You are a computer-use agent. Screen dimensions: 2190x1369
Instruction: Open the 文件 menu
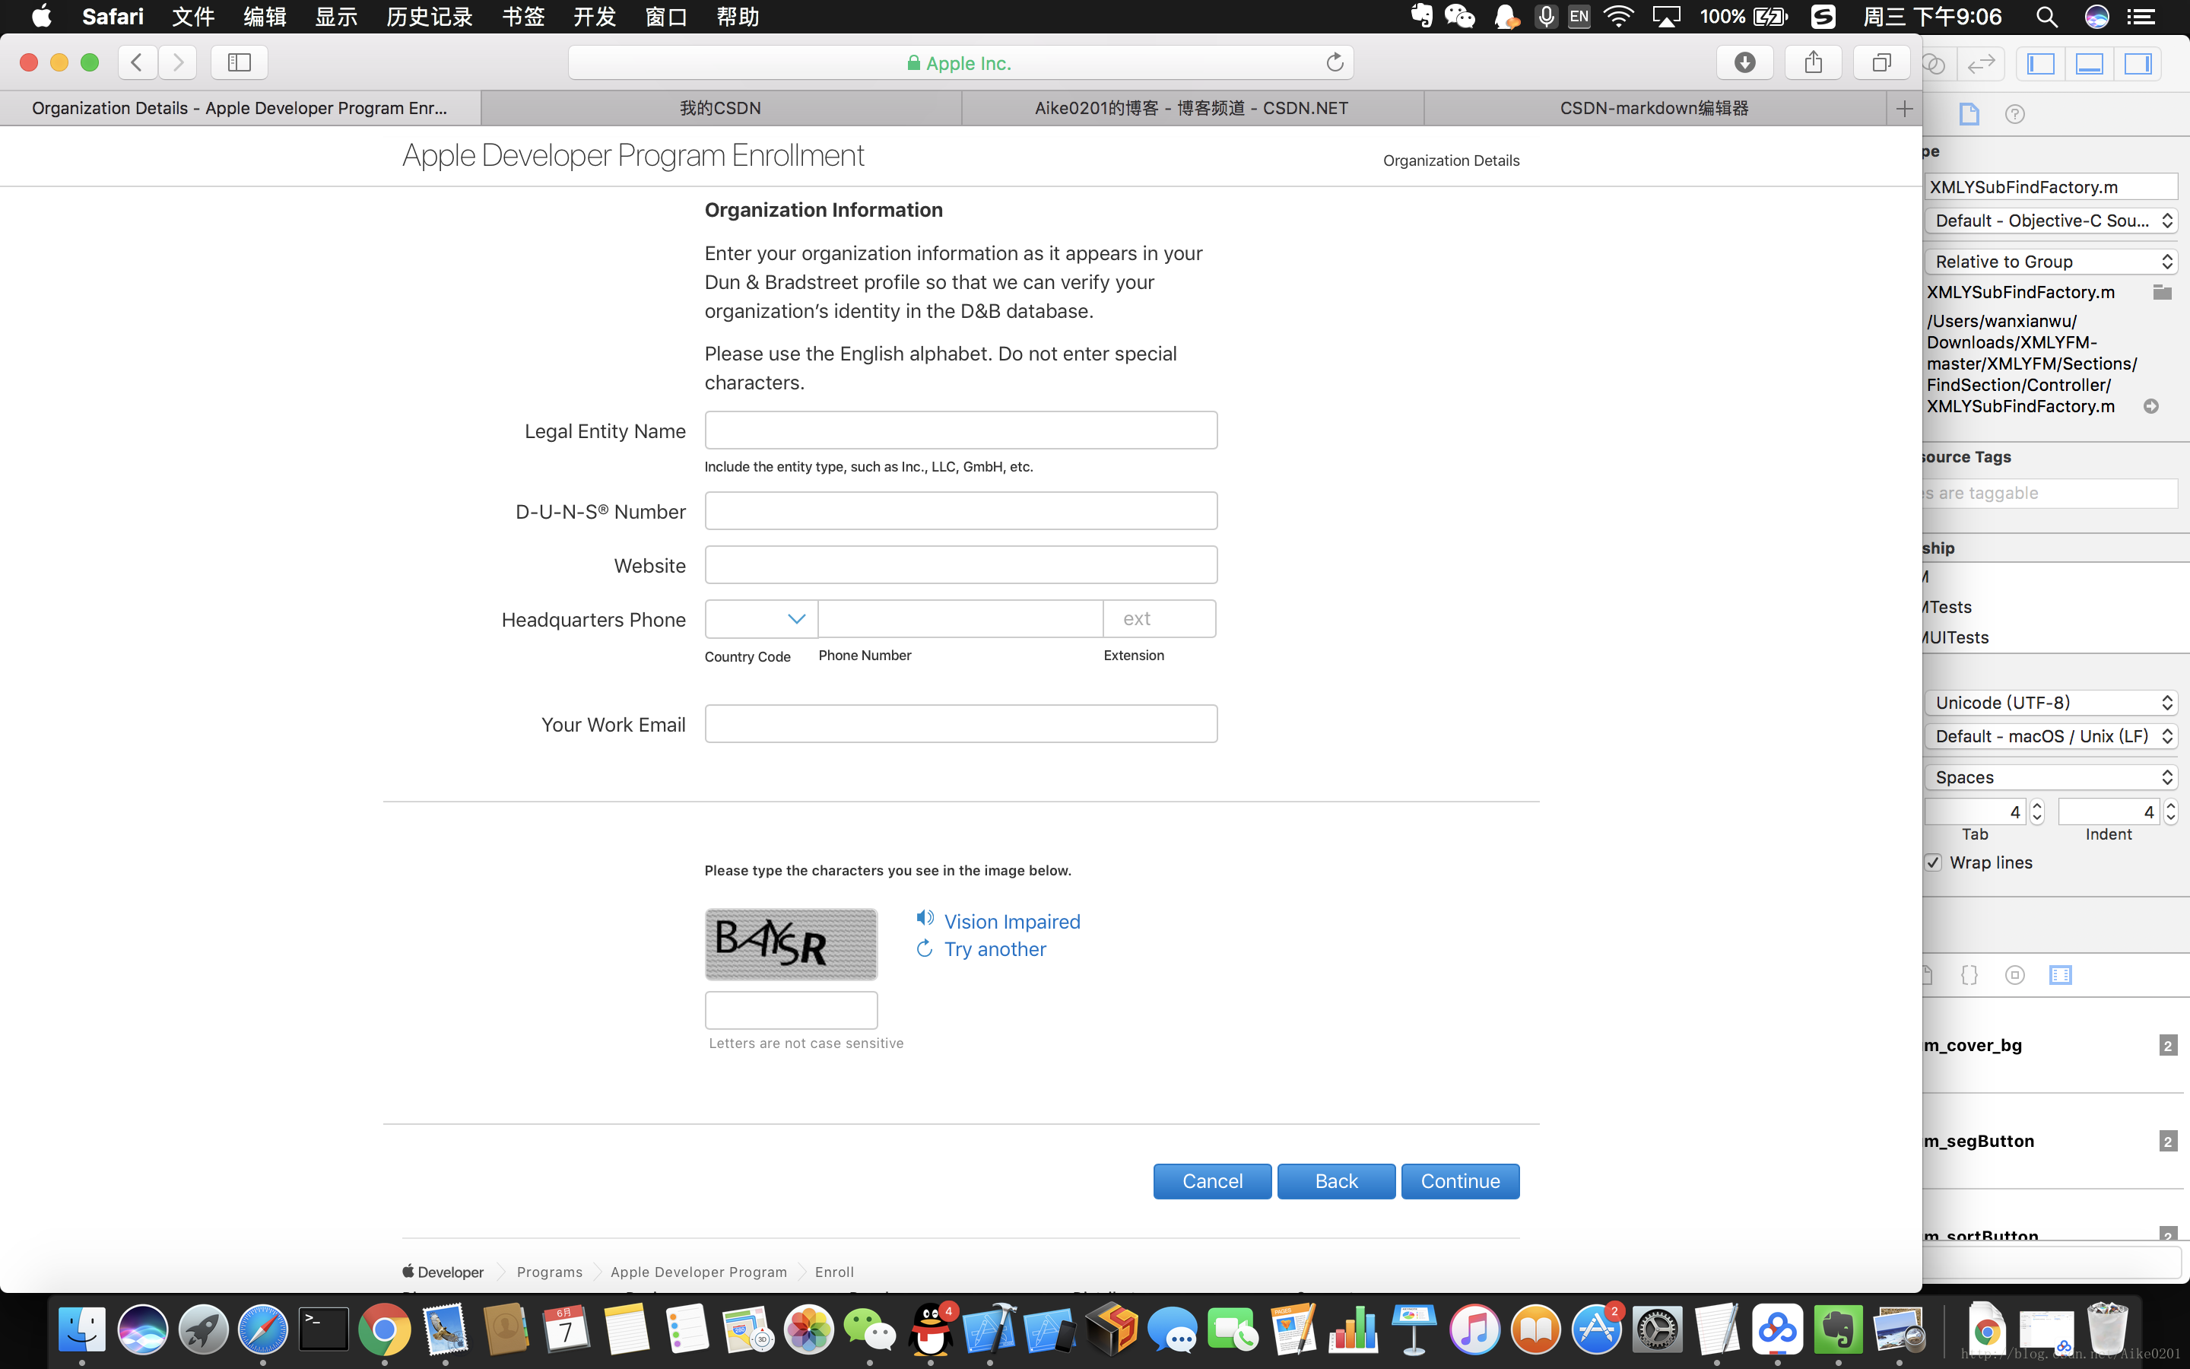coord(192,16)
